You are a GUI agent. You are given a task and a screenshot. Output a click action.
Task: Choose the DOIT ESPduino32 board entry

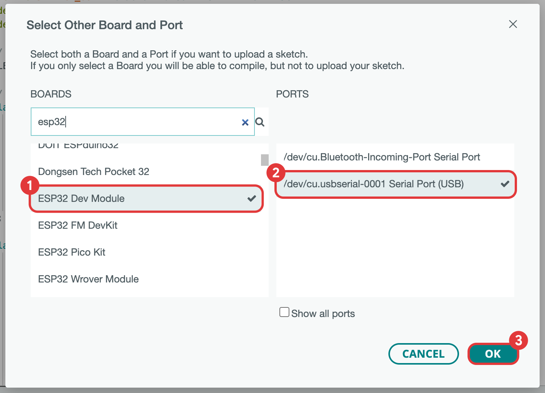point(78,146)
